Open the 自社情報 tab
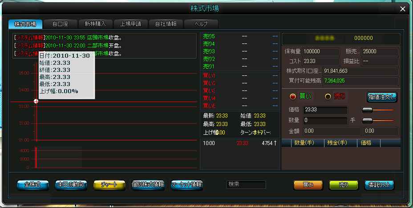The width and height of the screenshot is (413, 208). (x=166, y=24)
